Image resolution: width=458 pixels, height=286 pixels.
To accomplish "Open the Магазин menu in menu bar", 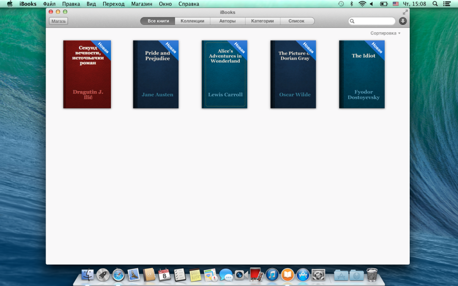I will coord(141,4).
